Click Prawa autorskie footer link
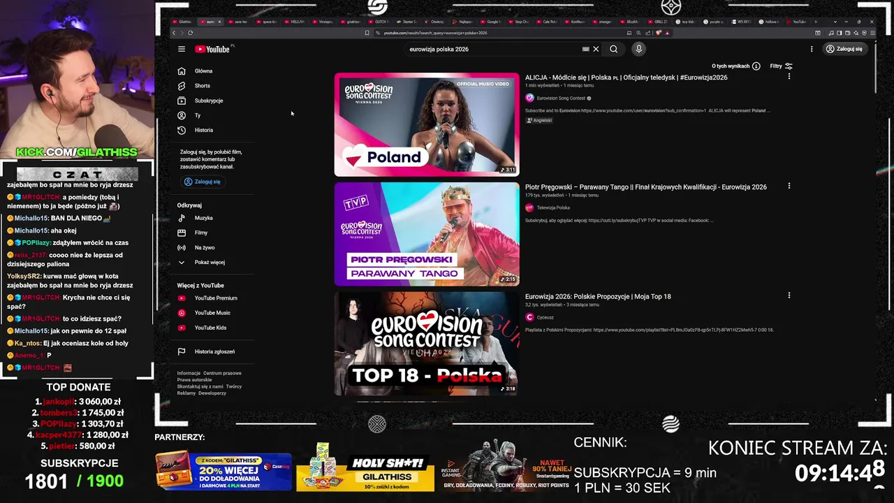Viewport: 894px width, 503px height. coord(194,379)
